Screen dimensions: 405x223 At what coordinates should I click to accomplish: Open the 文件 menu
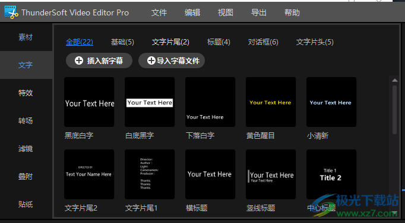(159, 12)
